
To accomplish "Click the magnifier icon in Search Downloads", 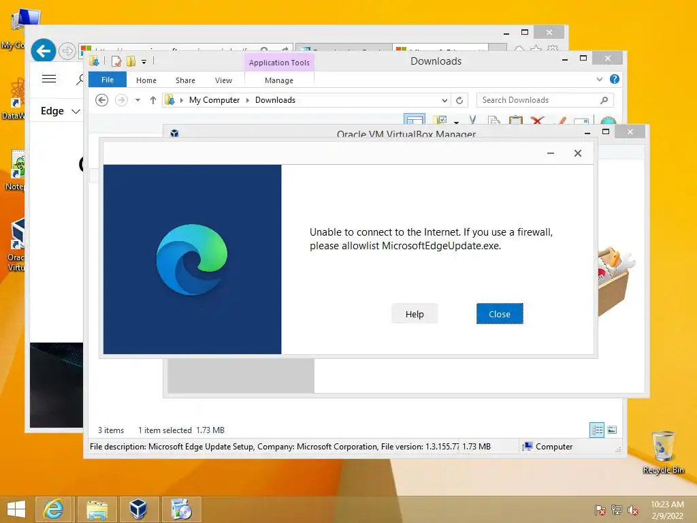I will 604,100.
